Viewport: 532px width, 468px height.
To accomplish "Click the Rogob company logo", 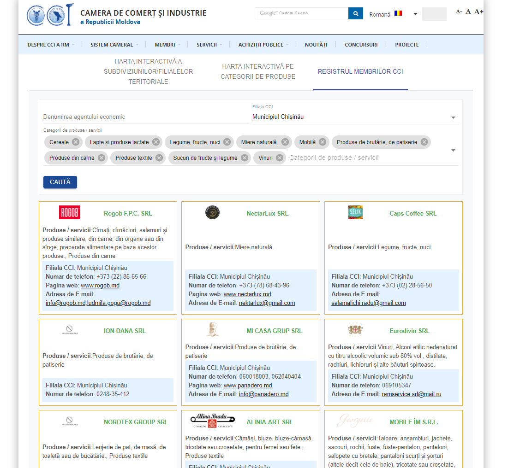I will tap(70, 213).
